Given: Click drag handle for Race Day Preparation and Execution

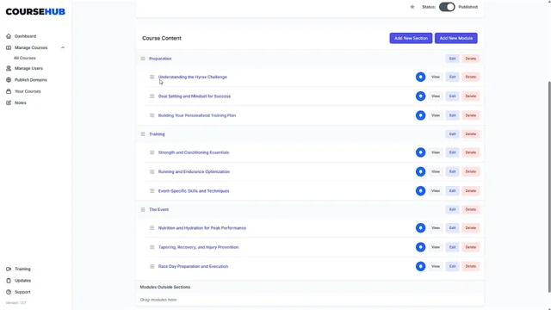Looking at the screenshot, I should coord(152,266).
